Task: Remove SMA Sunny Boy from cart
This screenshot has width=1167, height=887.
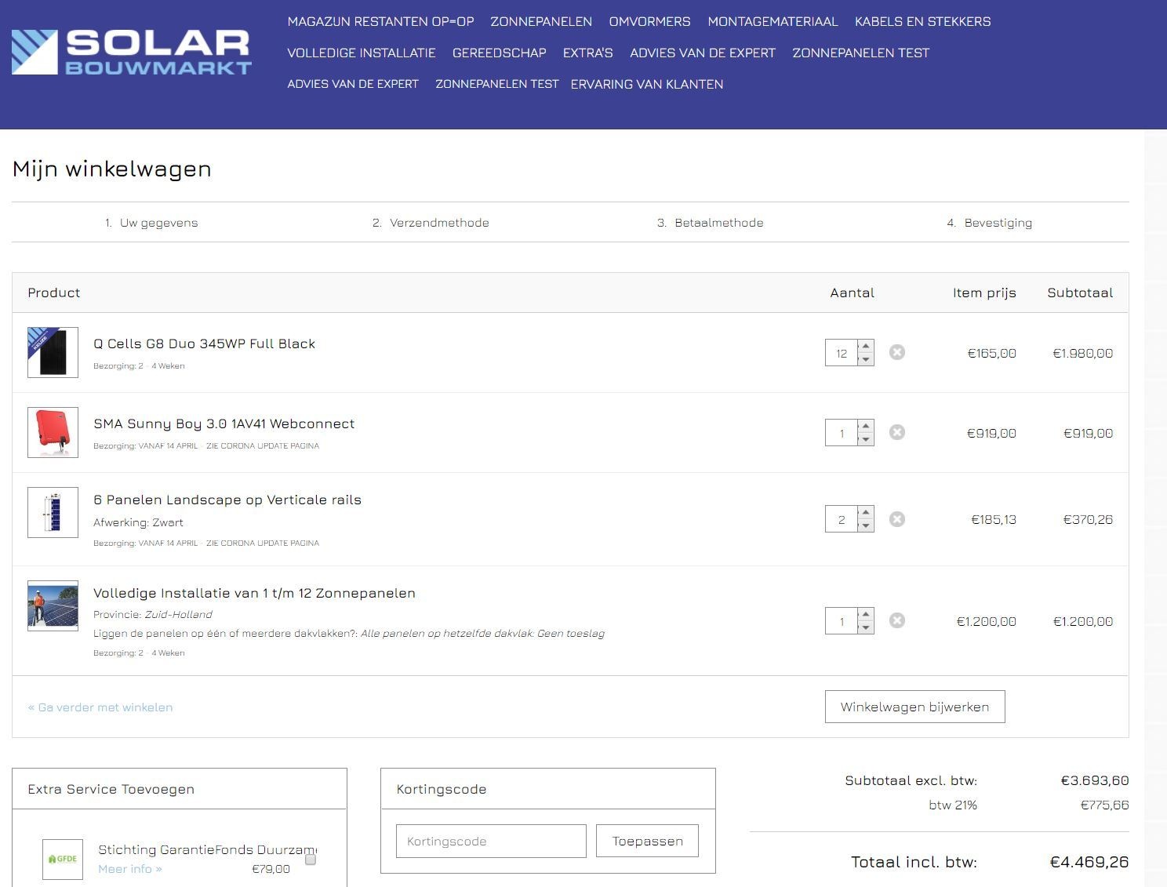Action: click(897, 432)
